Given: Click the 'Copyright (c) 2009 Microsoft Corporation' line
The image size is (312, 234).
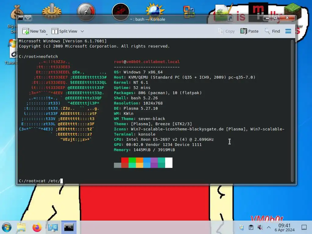Looking at the screenshot, I should (x=94, y=46).
